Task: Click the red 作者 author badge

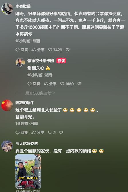Action: click(x=61, y=61)
